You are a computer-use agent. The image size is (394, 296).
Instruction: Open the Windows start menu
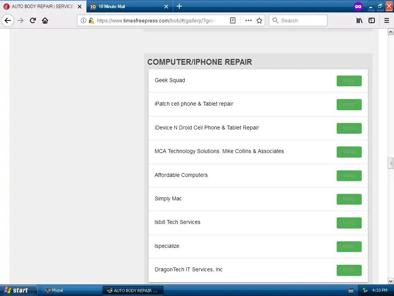18,290
